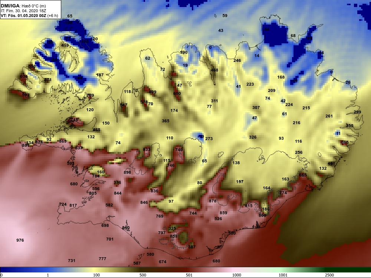This screenshot has width=371, height=278.
Task: Click the map value '168'
Action: pyautogui.click(x=281, y=77)
